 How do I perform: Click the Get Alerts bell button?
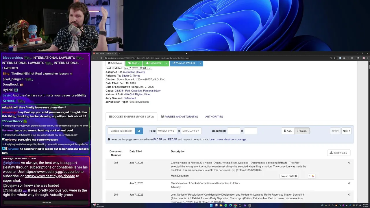(153, 63)
